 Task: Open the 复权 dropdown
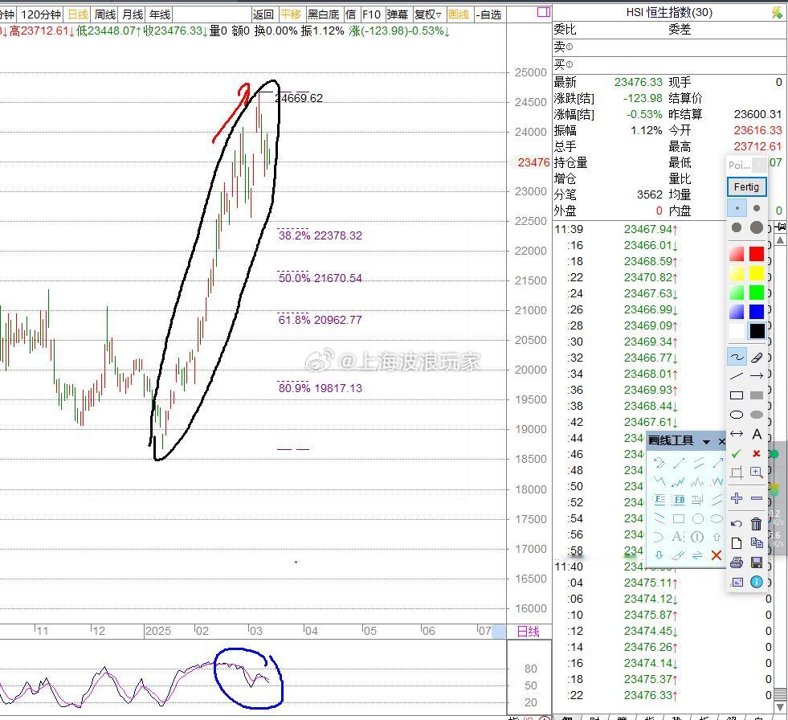[x=428, y=14]
